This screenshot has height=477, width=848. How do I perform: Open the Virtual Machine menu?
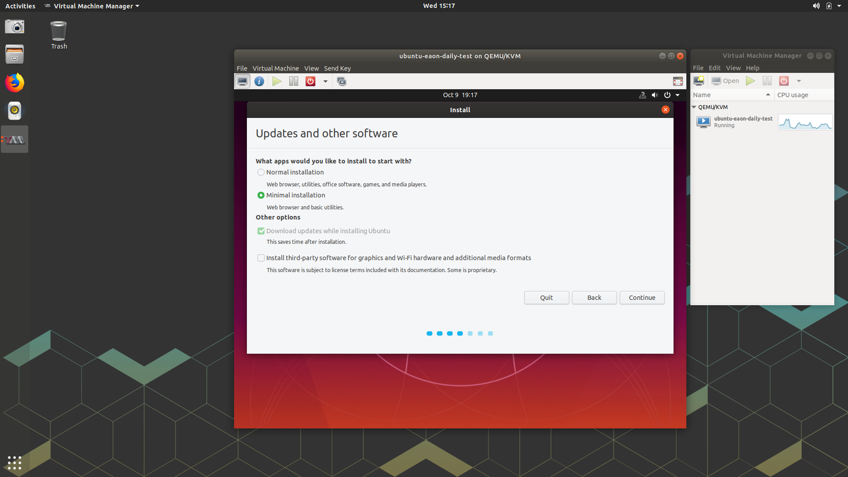tap(276, 68)
